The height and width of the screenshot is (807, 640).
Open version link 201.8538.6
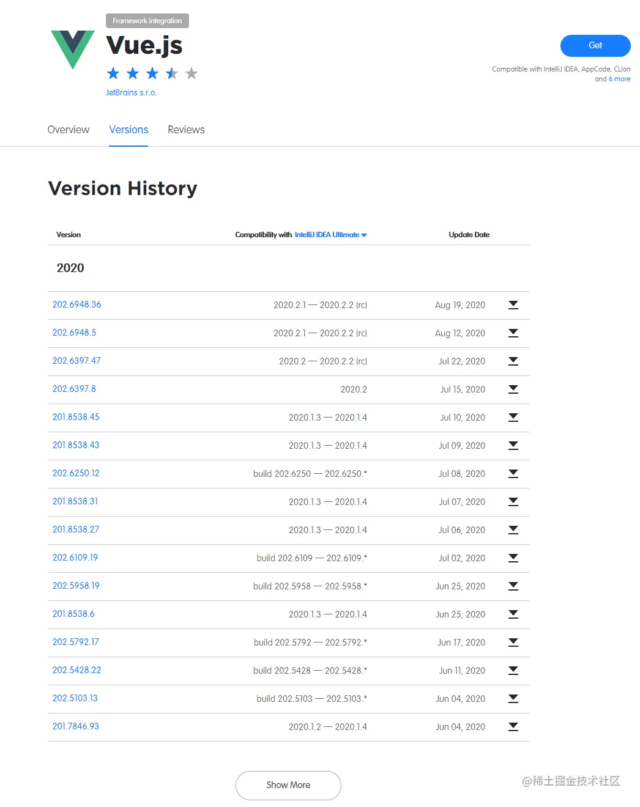[73, 614]
